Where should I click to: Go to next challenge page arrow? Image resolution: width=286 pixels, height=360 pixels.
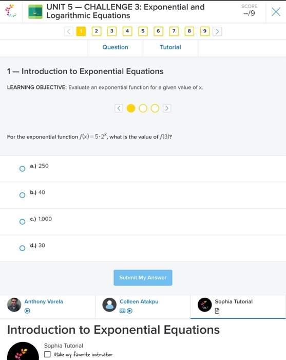tap(217, 31)
